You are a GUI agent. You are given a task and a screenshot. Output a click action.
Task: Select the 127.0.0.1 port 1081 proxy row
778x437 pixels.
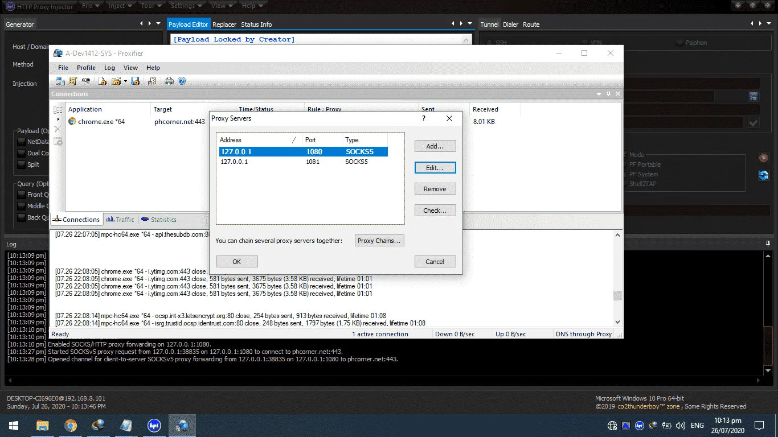click(x=304, y=162)
